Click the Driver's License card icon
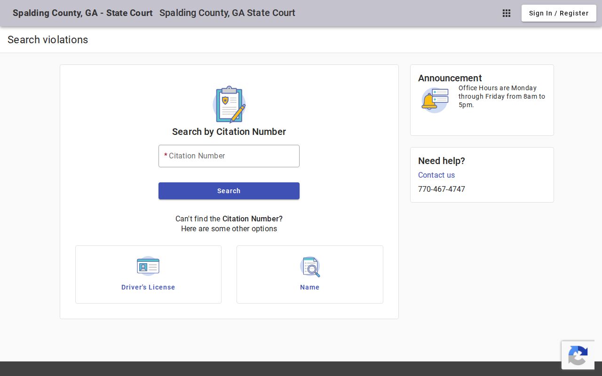Screen dimensions: 602x376 coord(148,266)
